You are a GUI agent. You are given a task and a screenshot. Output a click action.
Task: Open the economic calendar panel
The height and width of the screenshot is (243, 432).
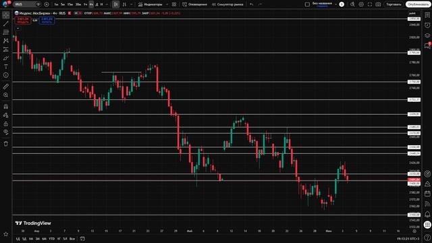[x=427, y=194]
